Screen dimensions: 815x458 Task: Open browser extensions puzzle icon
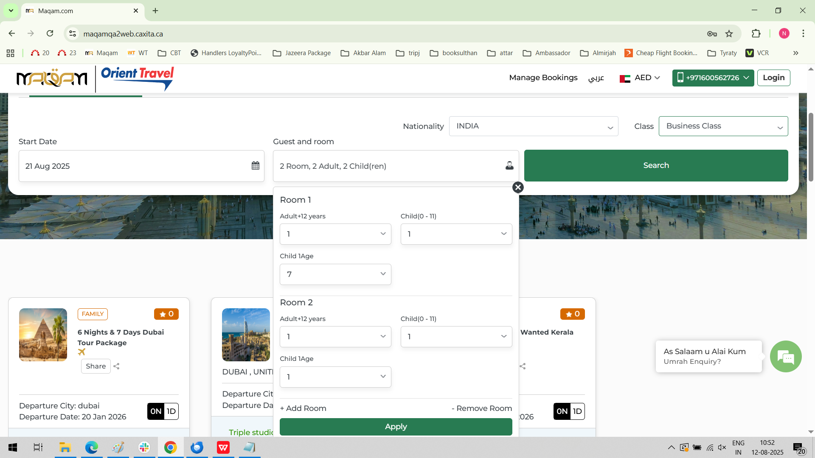[x=756, y=34]
